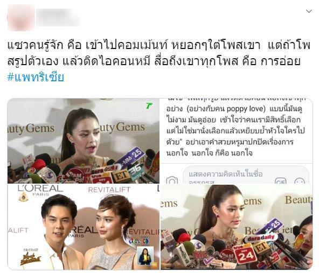Image resolution: width=319 pixels, height=273 pixels.
Task: Open the tweet options chevron menu
Action: (x=309, y=11)
